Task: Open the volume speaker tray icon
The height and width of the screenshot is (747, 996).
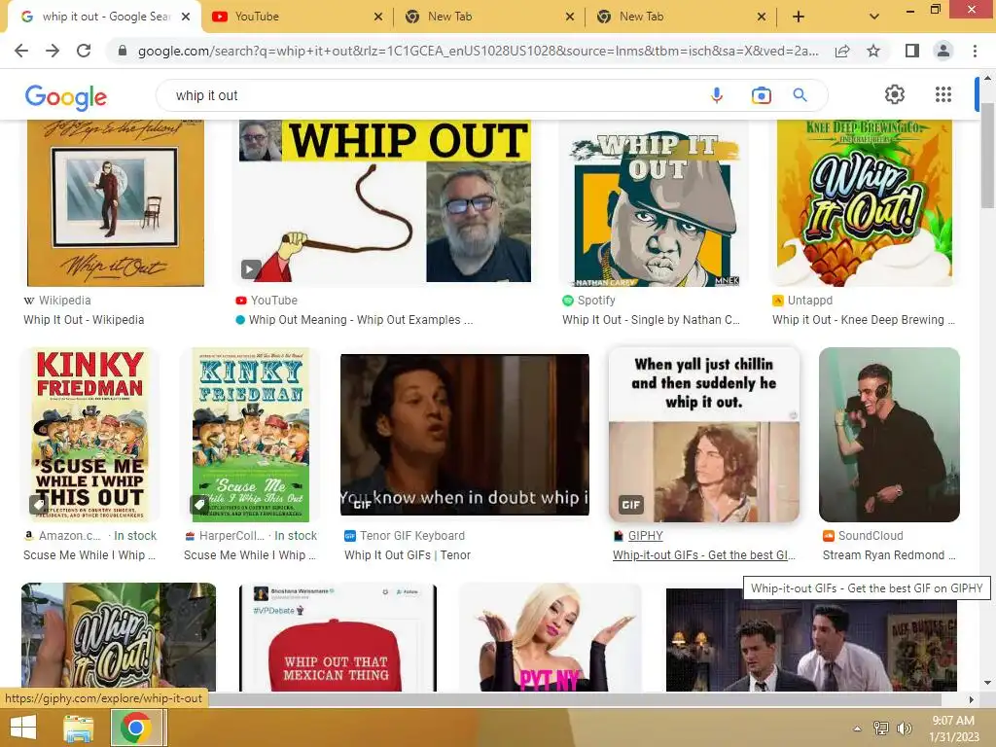Action: point(904,728)
